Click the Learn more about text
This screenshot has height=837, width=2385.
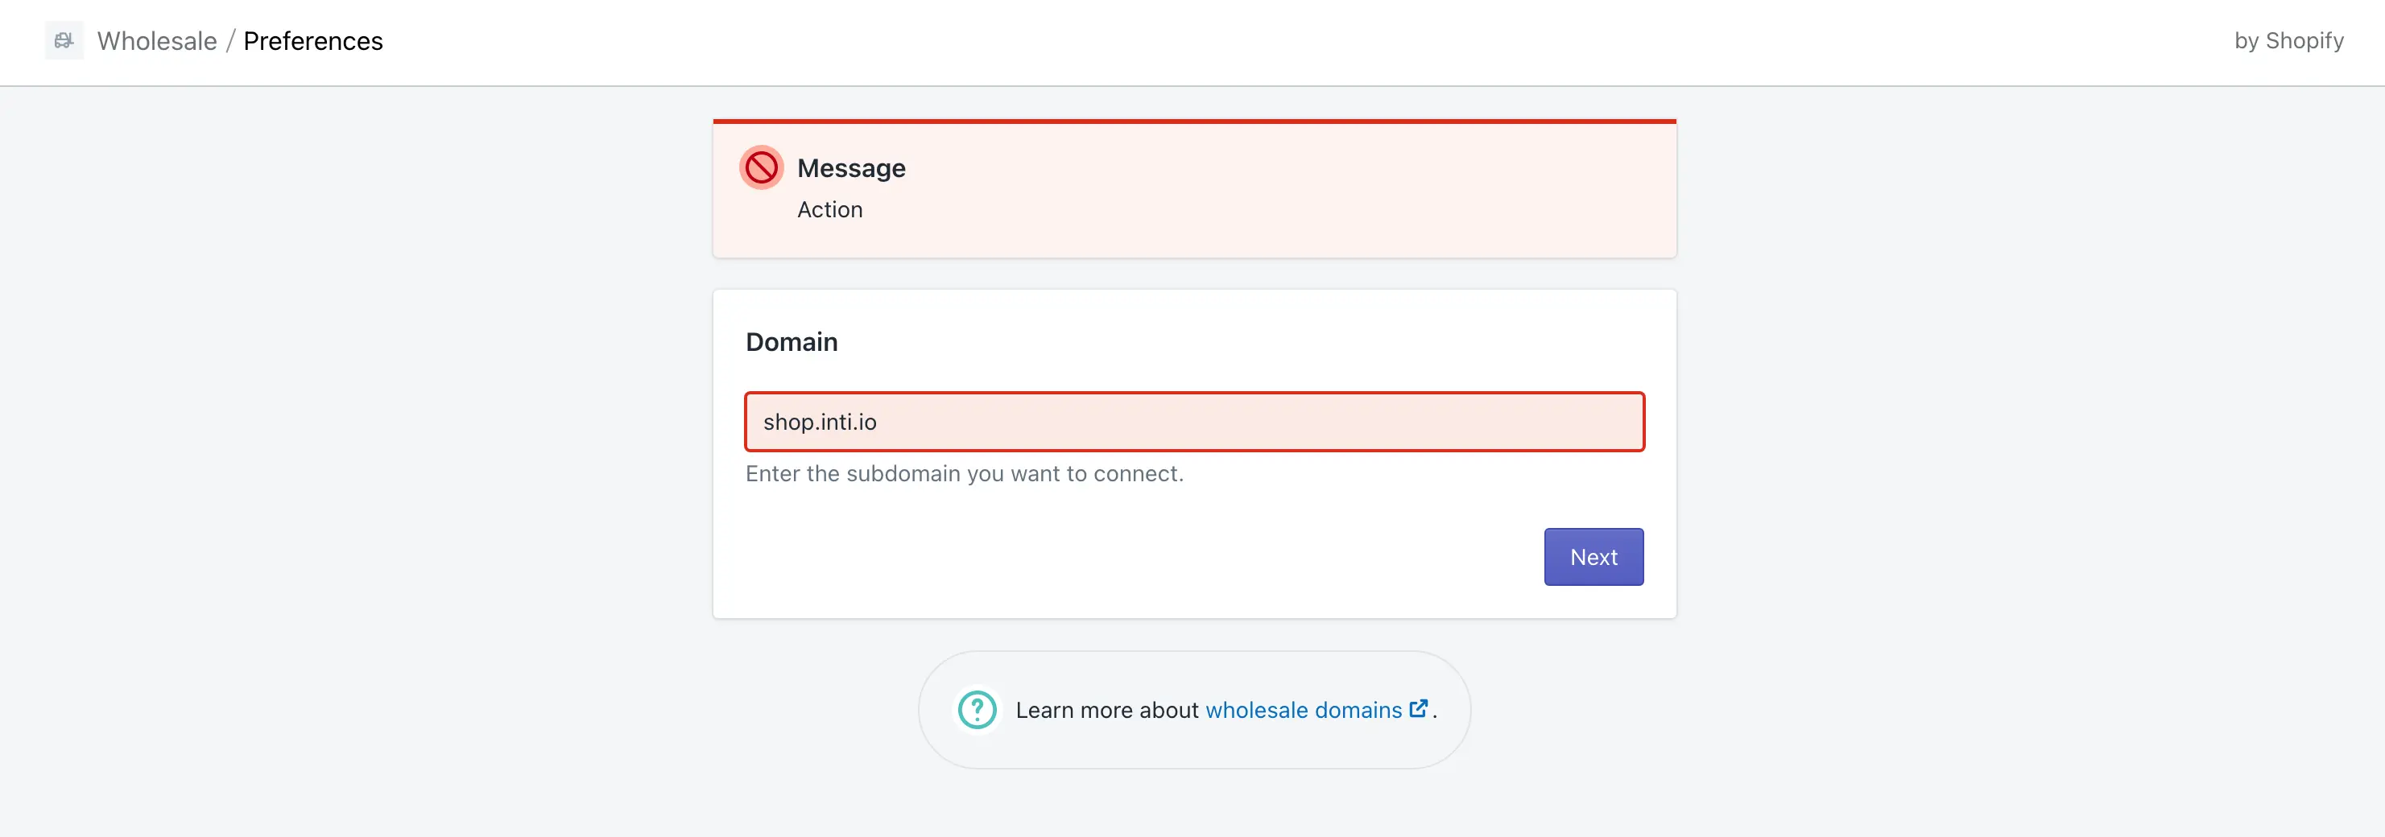click(1106, 710)
